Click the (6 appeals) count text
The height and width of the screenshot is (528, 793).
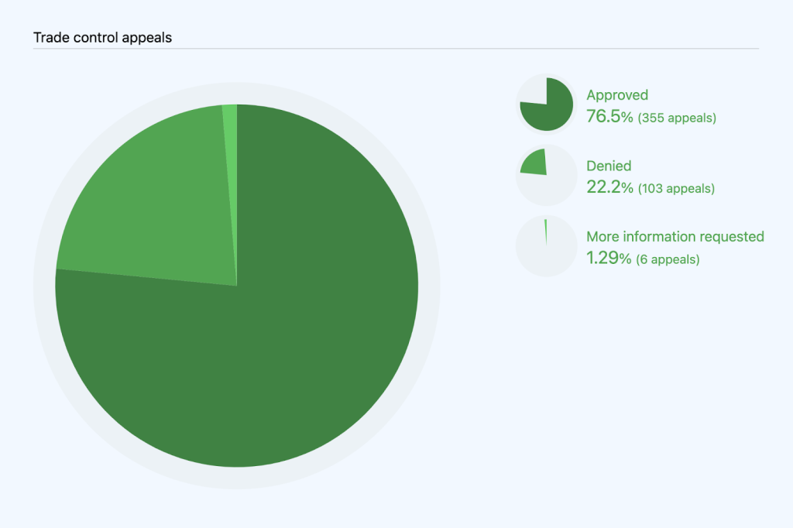coord(668,259)
